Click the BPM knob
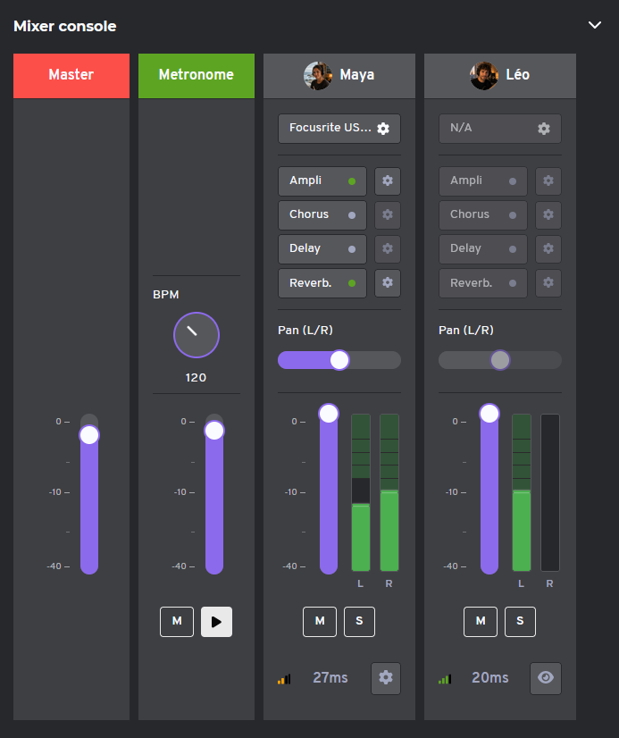The height and width of the screenshot is (738, 619). coord(197,335)
